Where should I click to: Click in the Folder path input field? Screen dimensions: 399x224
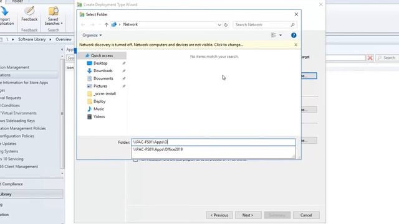click(213, 142)
